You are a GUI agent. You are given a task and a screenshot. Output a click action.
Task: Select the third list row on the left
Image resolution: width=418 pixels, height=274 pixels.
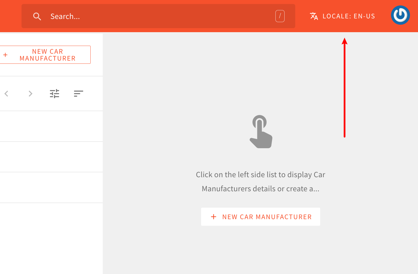coord(51,187)
